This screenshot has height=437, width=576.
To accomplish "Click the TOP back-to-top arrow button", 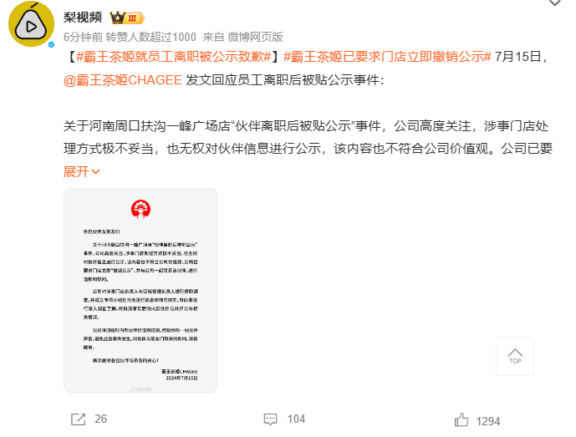I will coord(515,357).
